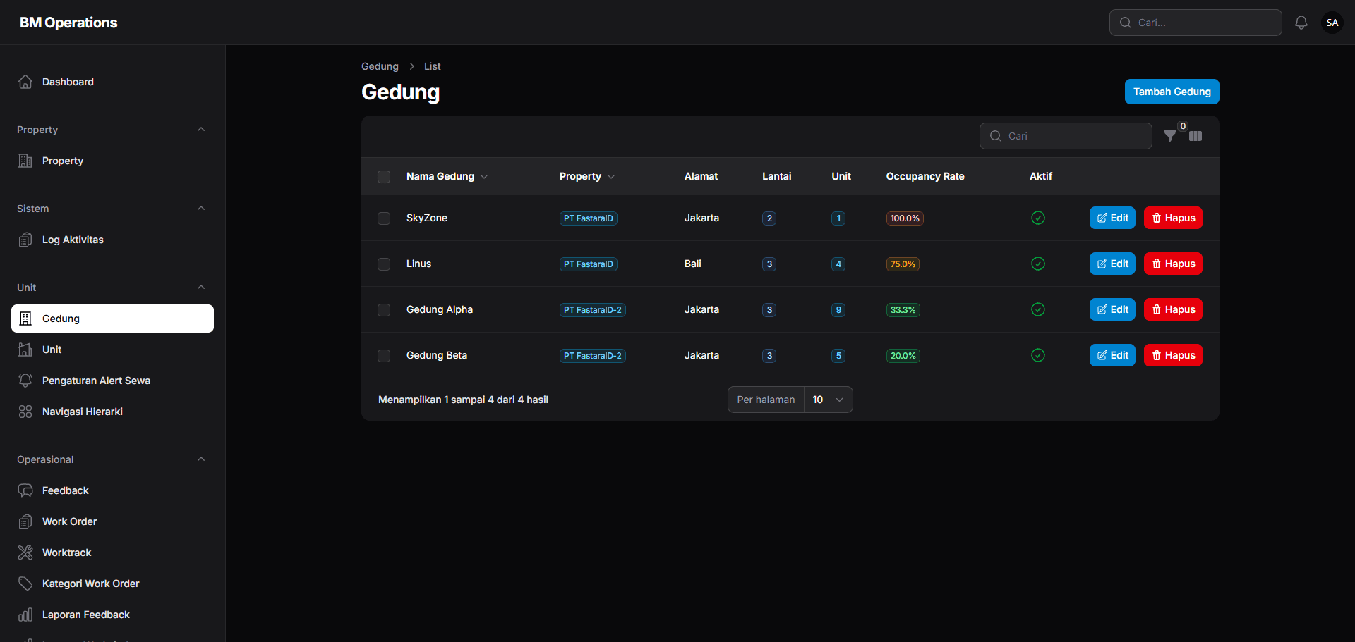Click the Worktrack tools icon

click(x=25, y=553)
